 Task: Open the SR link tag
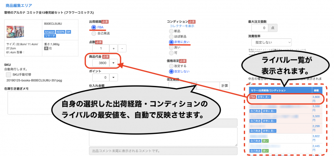(68, 32)
